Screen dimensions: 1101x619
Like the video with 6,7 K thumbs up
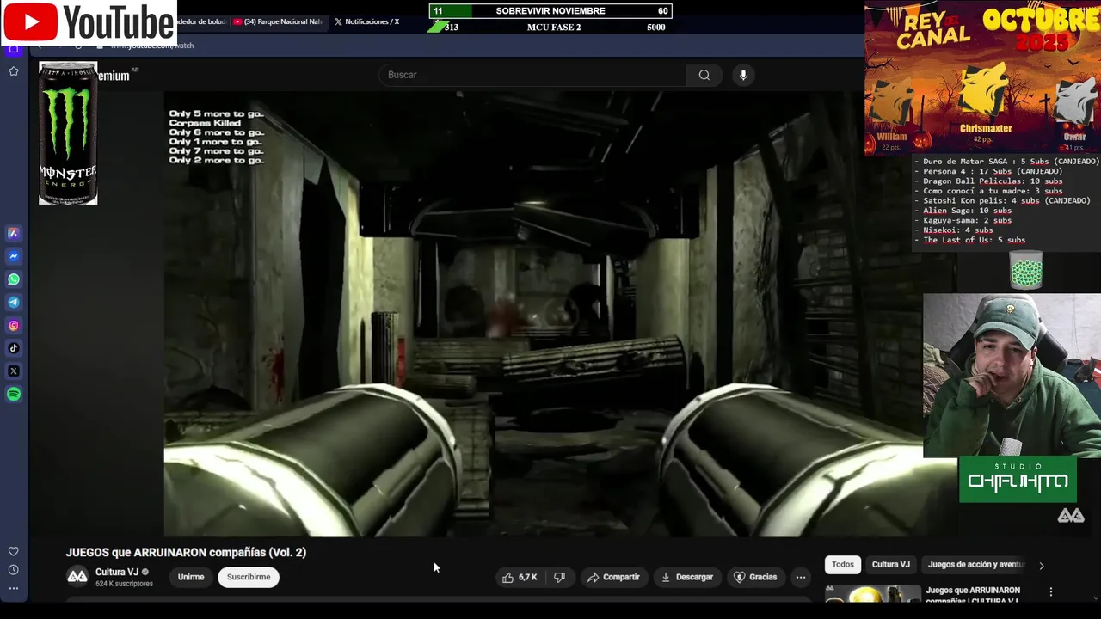pos(520,577)
